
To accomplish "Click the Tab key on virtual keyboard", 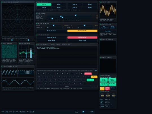I will click(39, 77).
